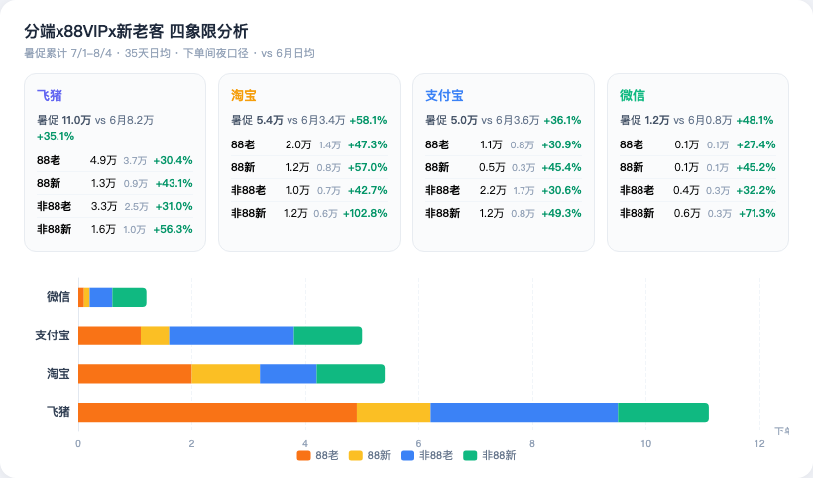Click the +32.2% value in 微信 非88老 row
This screenshot has height=478, width=813.
coord(755,190)
